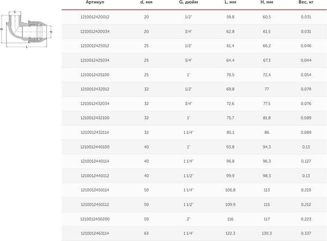
Task: Select article number 1210012420012
Action: pyautogui.click(x=95, y=18)
